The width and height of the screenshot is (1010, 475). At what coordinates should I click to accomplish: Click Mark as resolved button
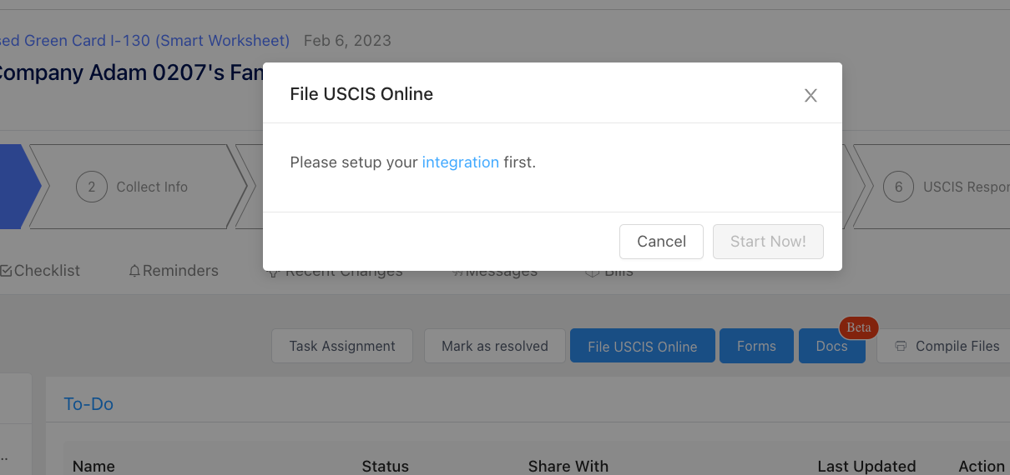(x=495, y=346)
